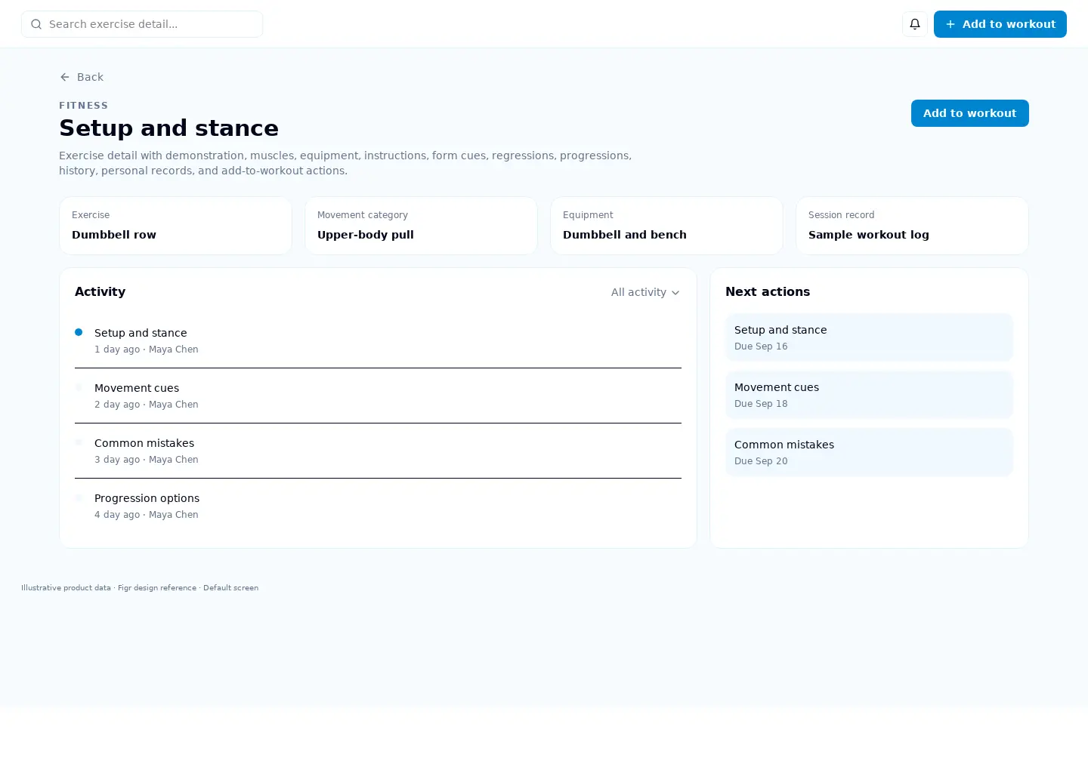
Task: Click the 4 day ago · Maya Chen text
Action: (147, 515)
